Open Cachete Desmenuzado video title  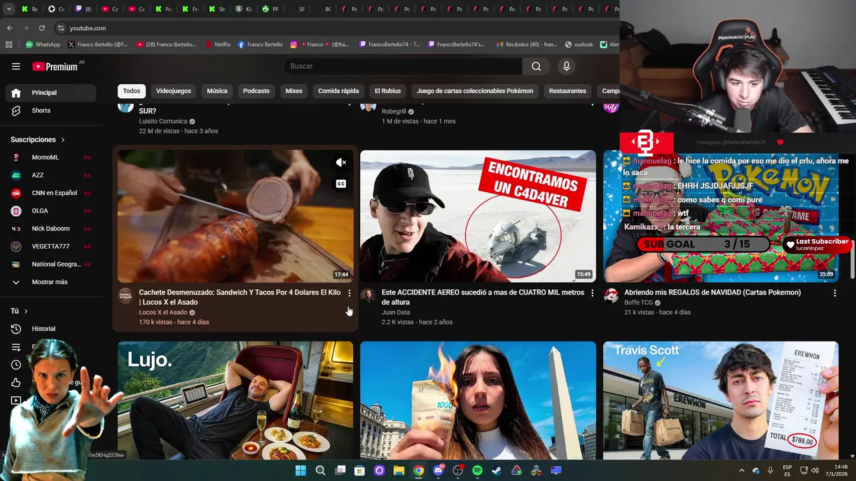(239, 297)
